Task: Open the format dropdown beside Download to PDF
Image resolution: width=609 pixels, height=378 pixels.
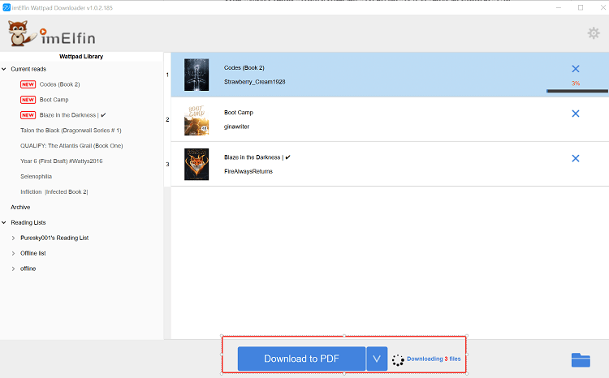Action: [377, 359]
